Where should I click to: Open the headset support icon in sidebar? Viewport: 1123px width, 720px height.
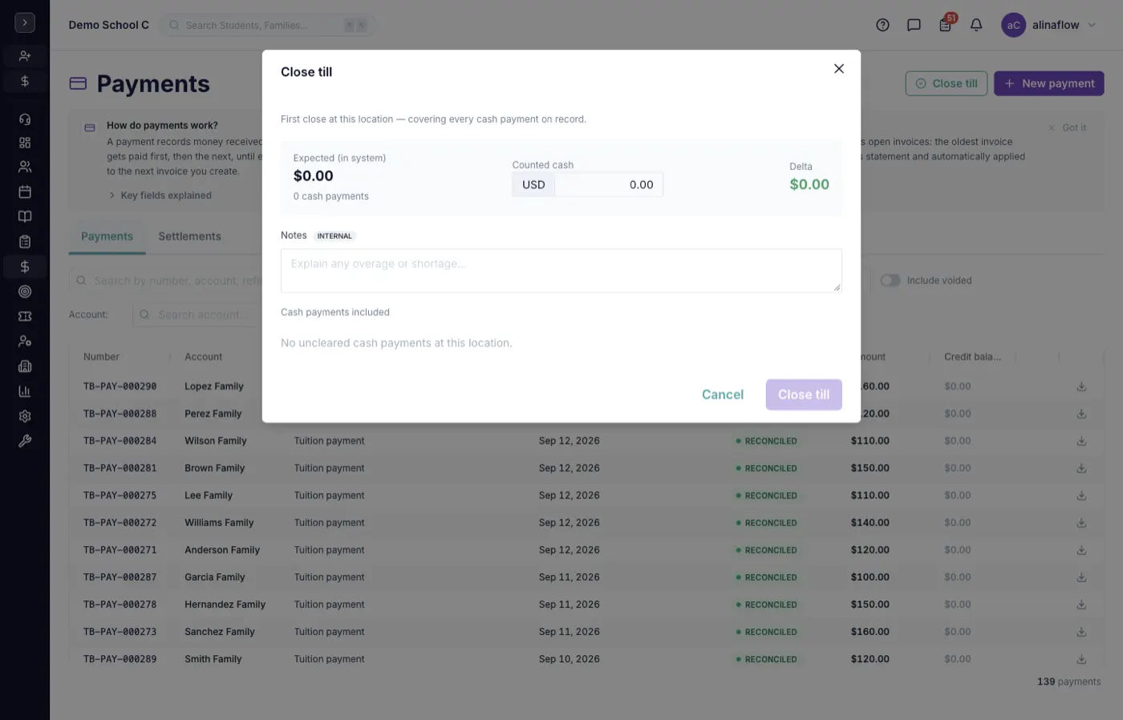[25, 119]
